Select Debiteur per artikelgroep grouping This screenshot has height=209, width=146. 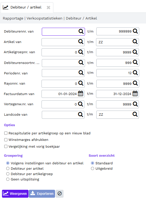[x=8, y=174]
